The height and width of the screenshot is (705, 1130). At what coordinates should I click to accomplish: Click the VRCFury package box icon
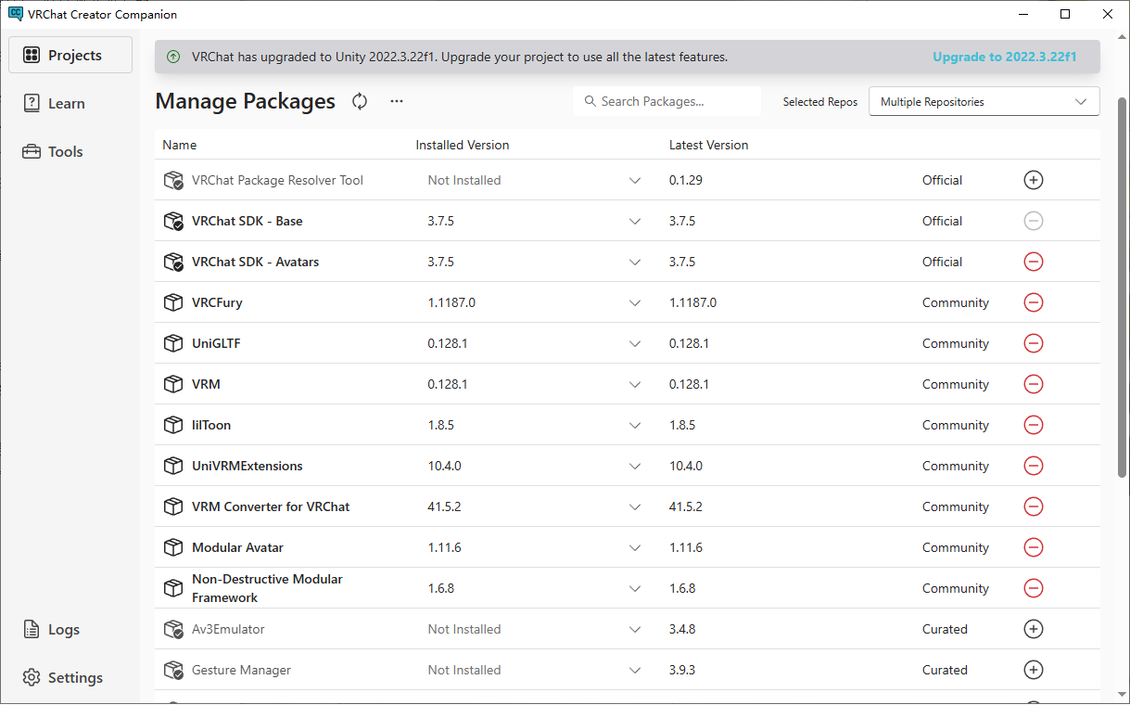(173, 302)
